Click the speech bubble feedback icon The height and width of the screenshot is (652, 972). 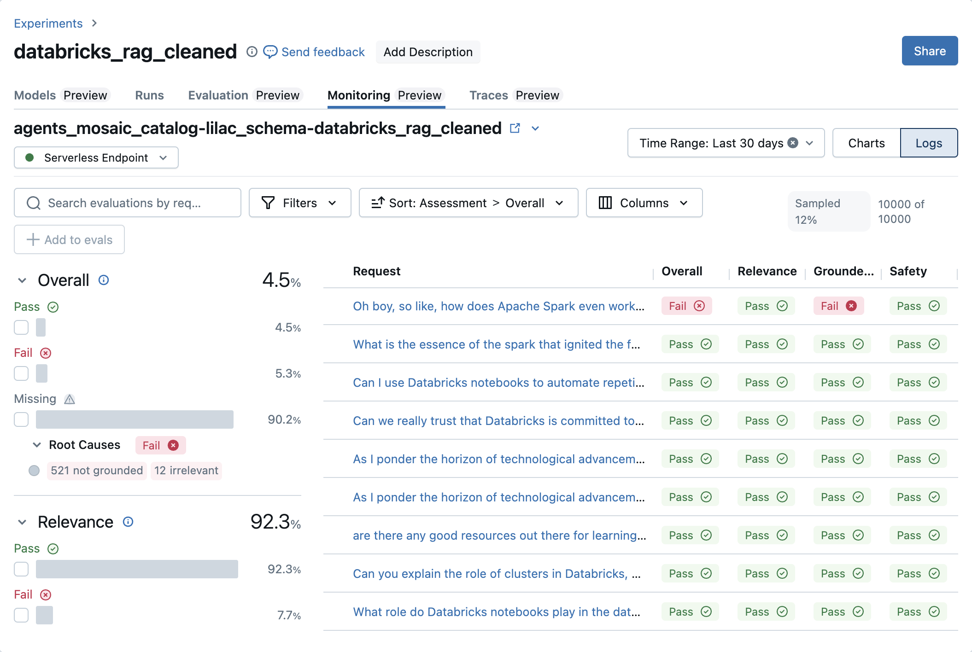point(270,52)
